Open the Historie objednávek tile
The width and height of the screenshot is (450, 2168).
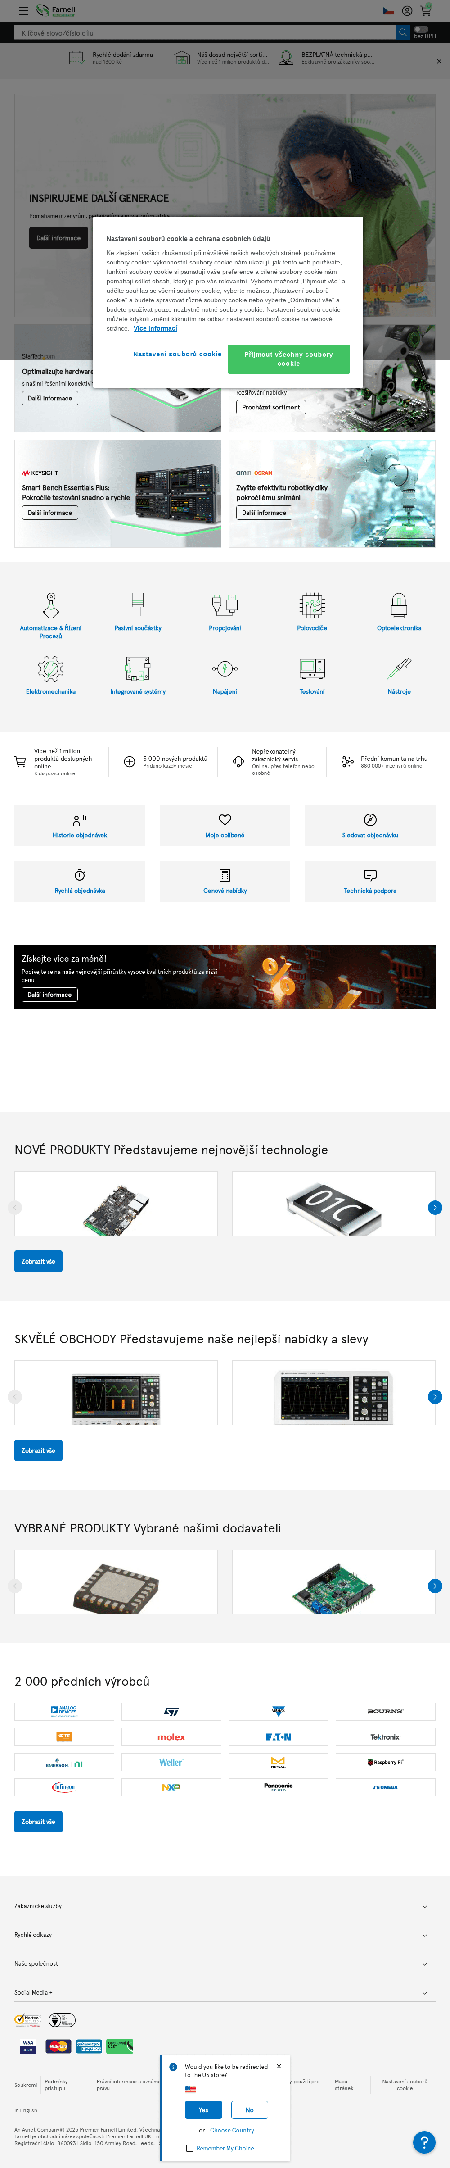(x=80, y=826)
